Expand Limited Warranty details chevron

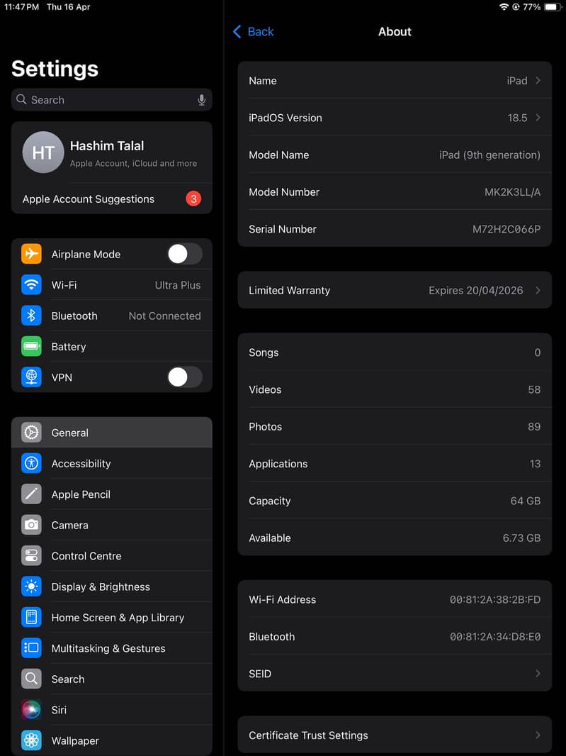pos(538,290)
